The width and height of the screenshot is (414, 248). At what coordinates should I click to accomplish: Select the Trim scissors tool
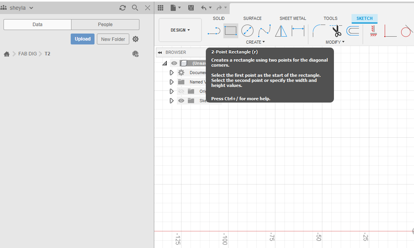[x=336, y=31]
